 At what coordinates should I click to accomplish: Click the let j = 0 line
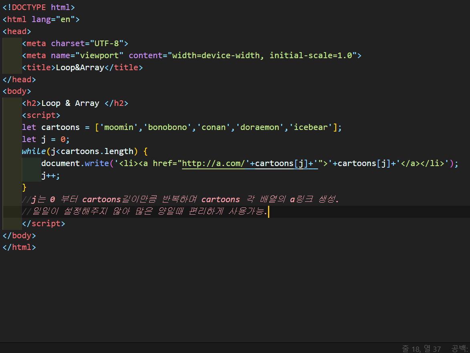click(x=46, y=139)
